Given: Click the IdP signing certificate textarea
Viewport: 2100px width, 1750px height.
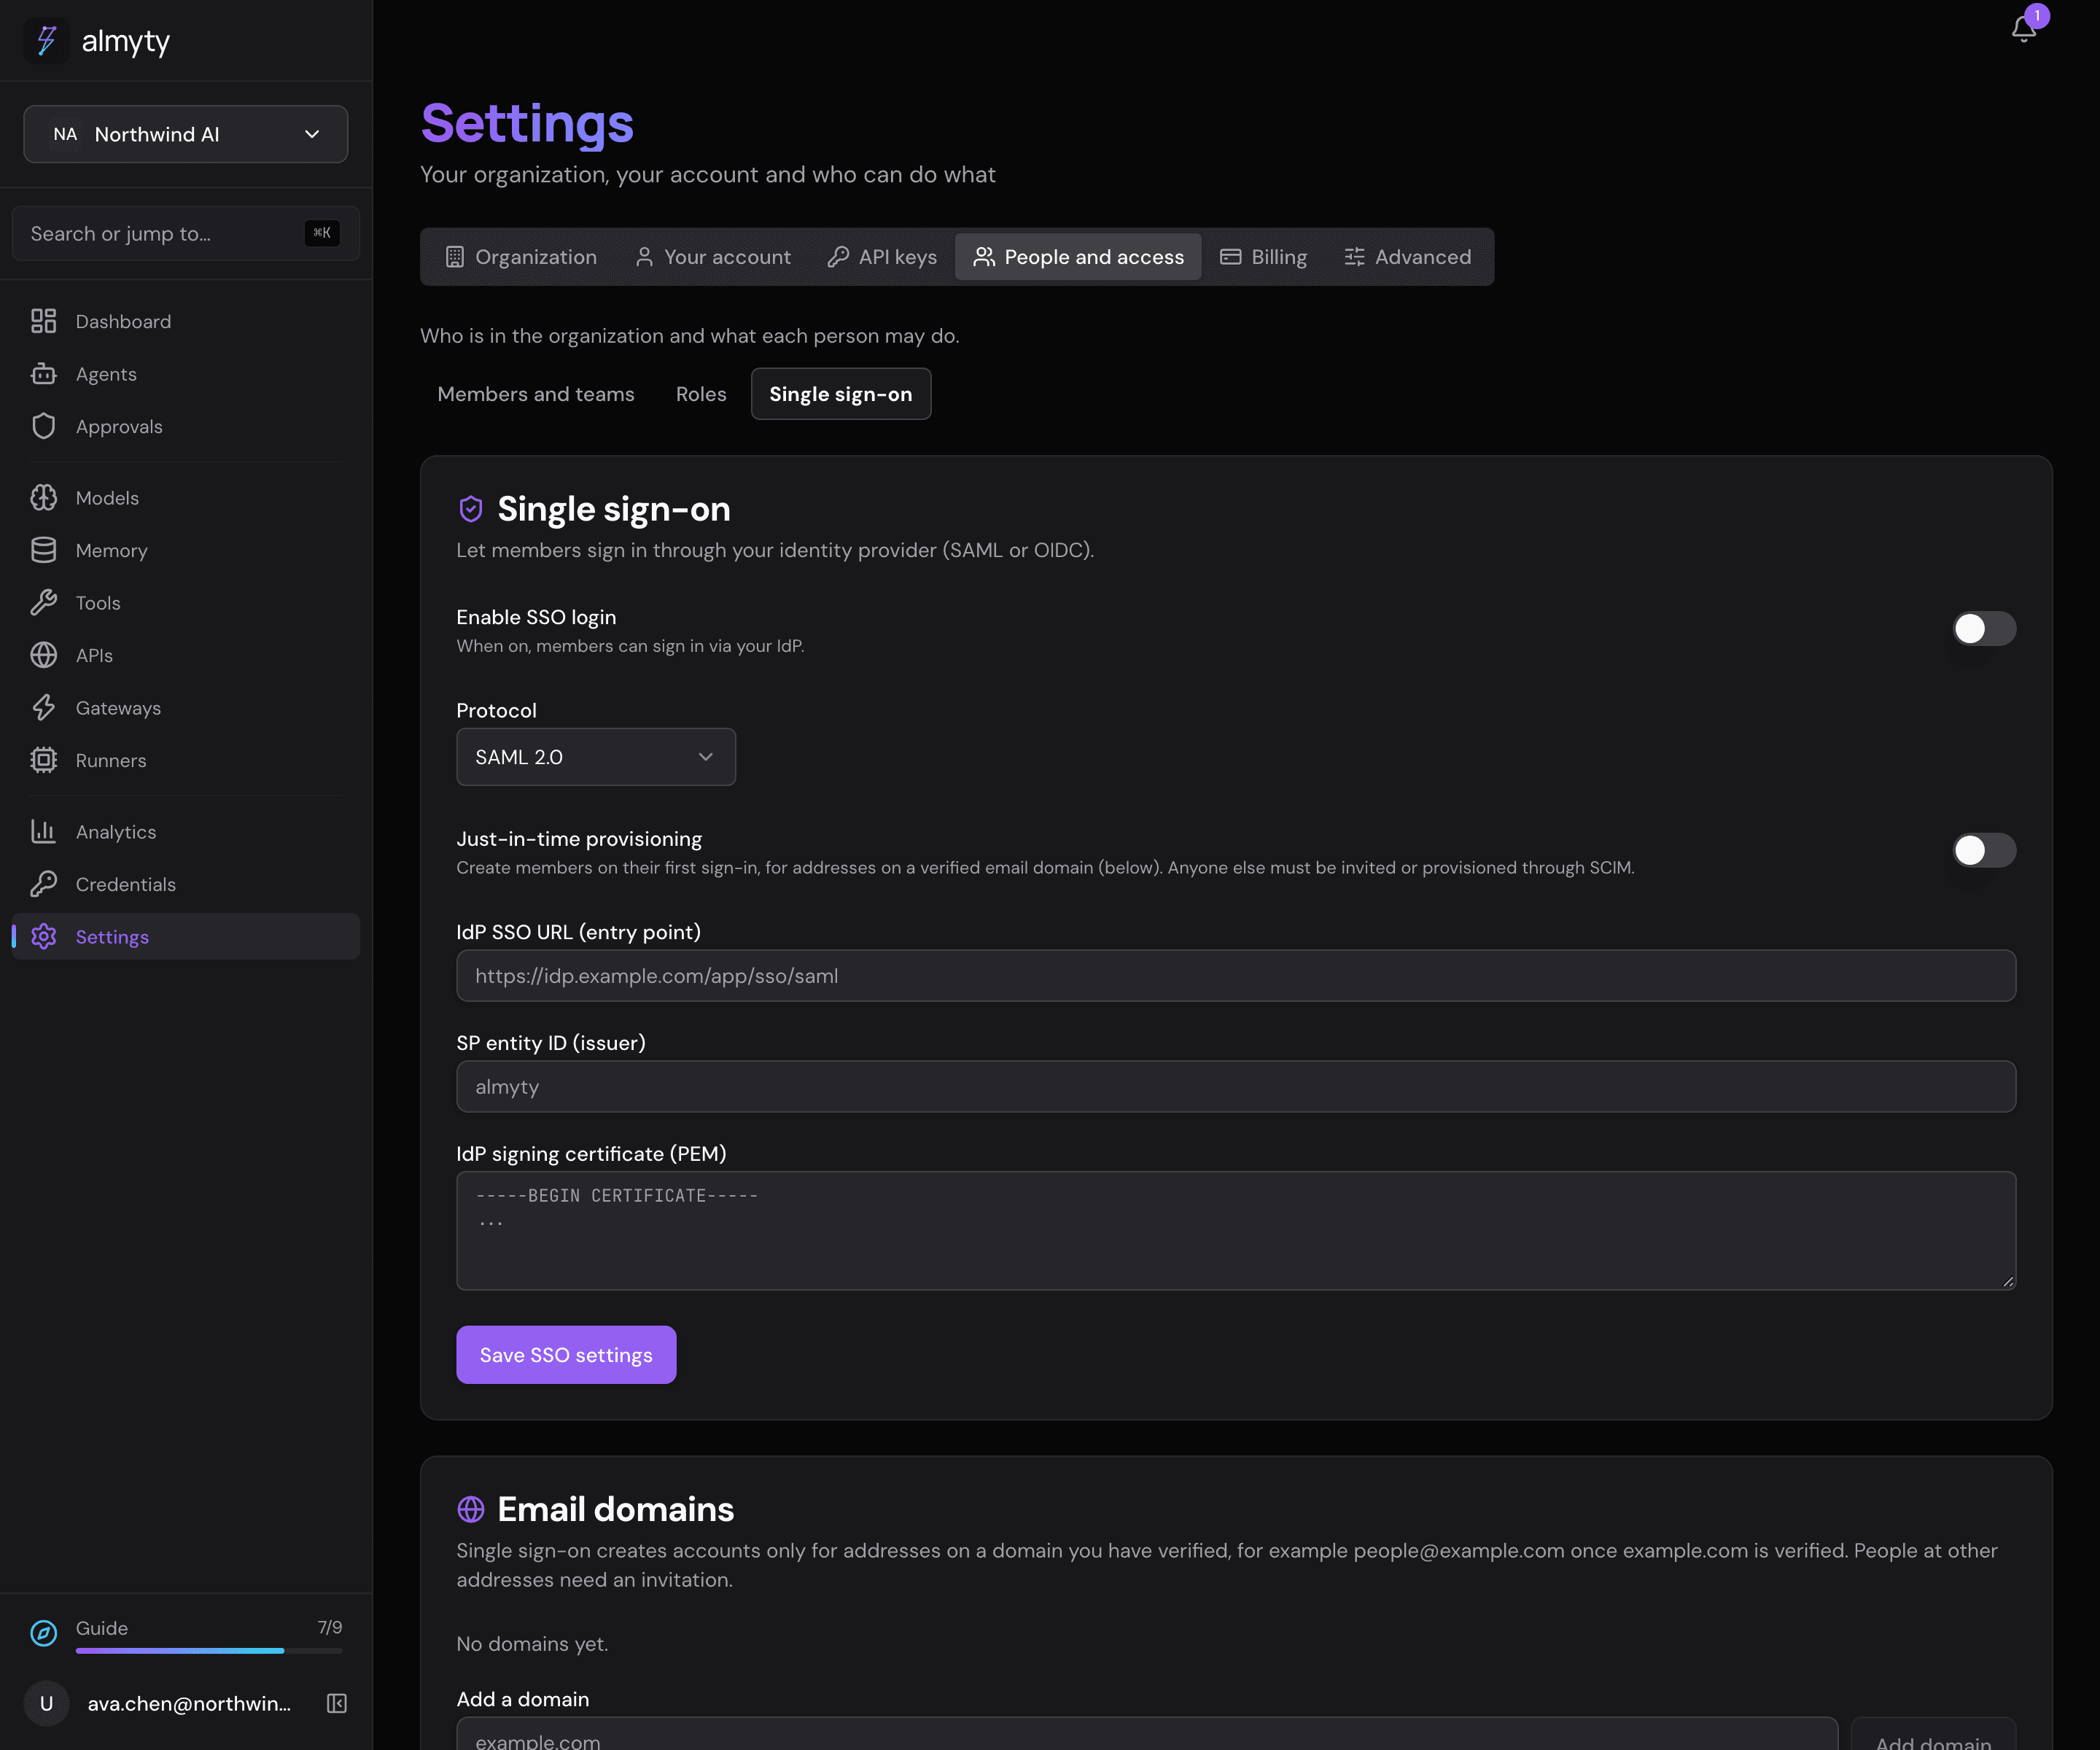Looking at the screenshot, I should tap(1236, 1231).
